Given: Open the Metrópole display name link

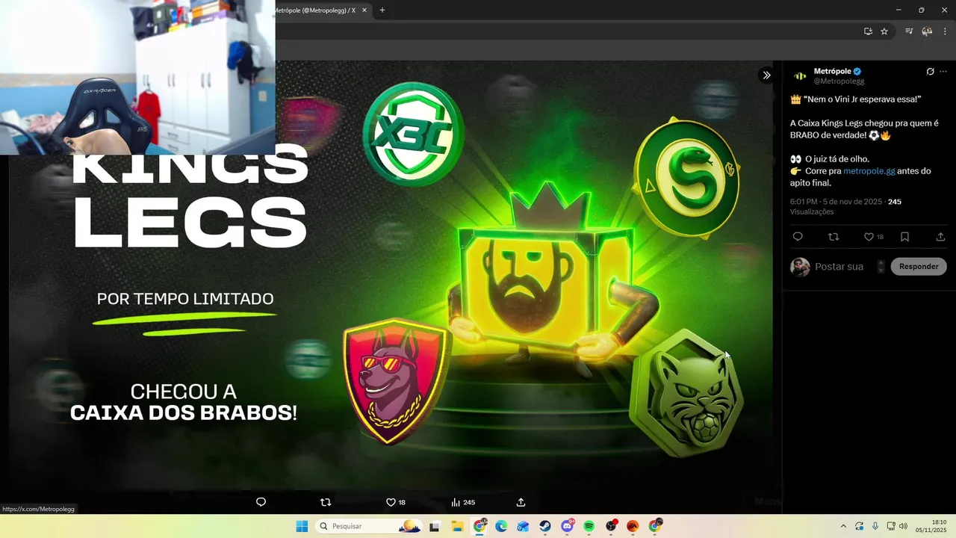Looking at the screenshot, I should click(x=833, y=71).
